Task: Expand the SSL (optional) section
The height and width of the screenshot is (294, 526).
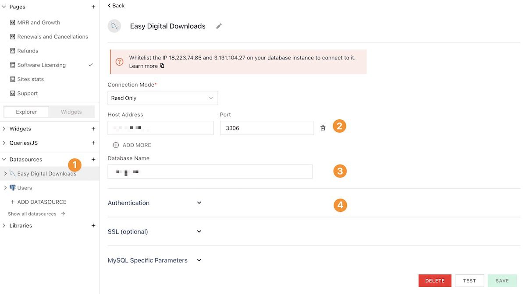Action: [155, 231]
